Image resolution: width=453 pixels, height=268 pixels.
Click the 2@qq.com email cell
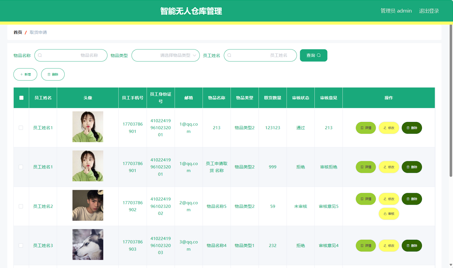pos(189,206)
